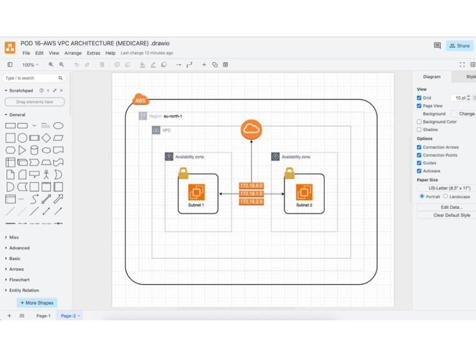Click the Scratchpad edit pencil icon
The height and width of the screenshot is (357, 476).
(55, 91)
